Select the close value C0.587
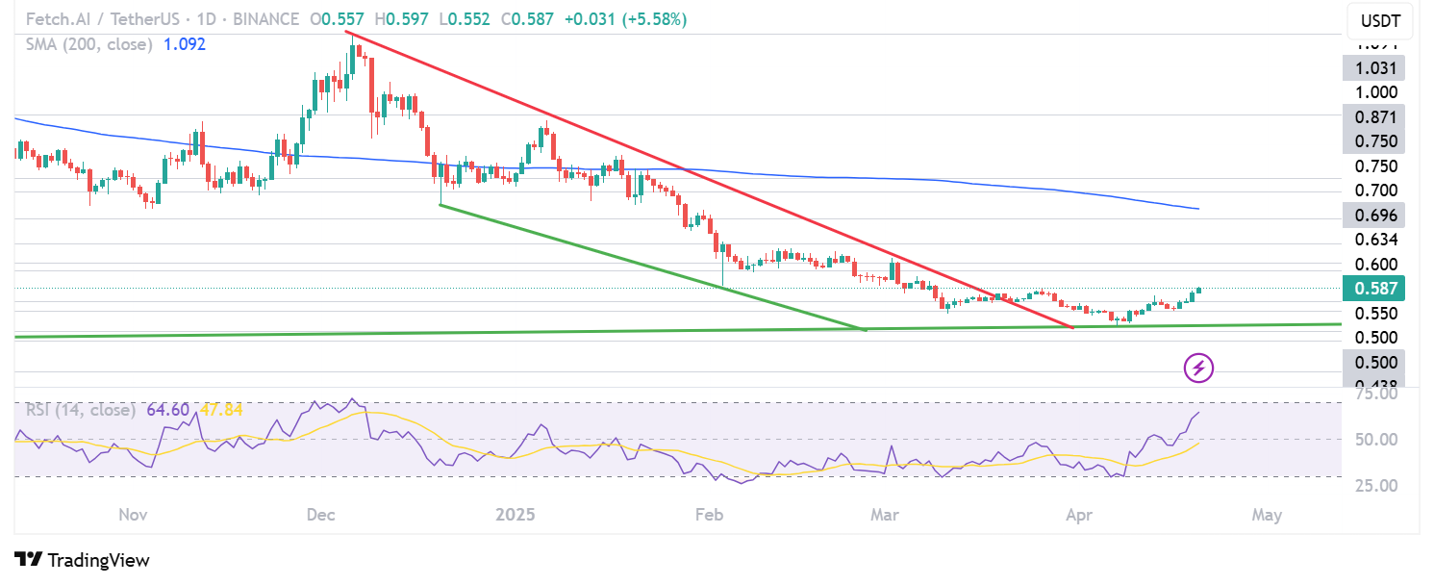 (x=525, y=19)
